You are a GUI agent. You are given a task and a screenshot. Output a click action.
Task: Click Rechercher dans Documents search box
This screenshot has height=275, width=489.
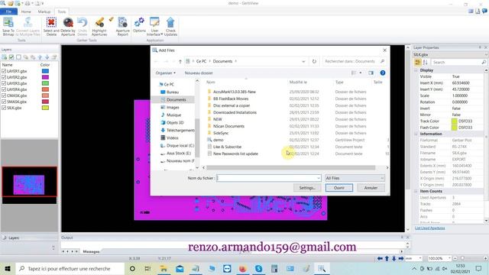[x=355, y=61]
